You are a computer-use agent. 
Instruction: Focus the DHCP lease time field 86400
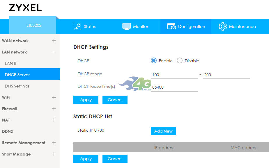174,87
